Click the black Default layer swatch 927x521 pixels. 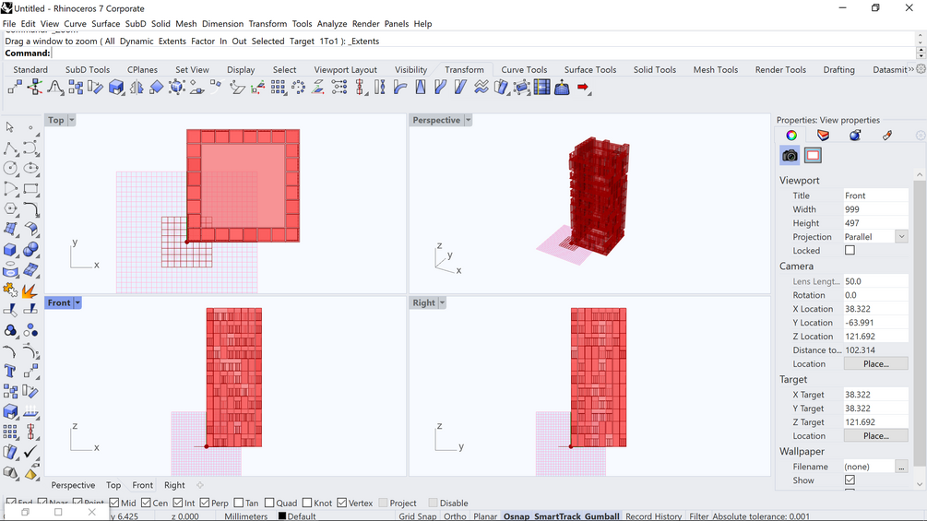282,516
